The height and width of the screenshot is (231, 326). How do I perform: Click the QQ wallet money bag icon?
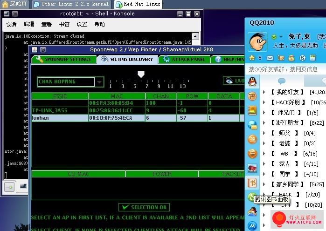click(x=291, y=58)
